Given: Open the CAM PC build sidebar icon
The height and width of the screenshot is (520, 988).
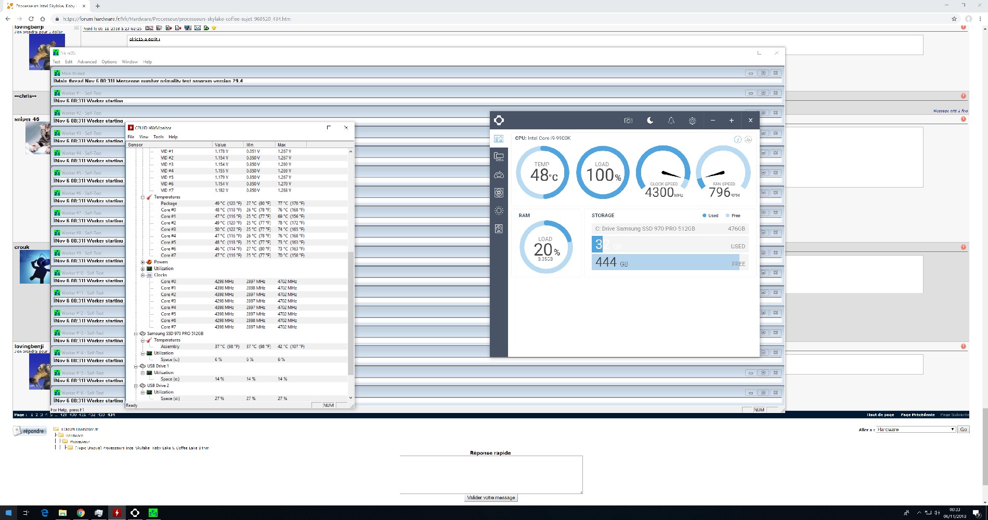Looking at the screenshot, I should 499,156.
